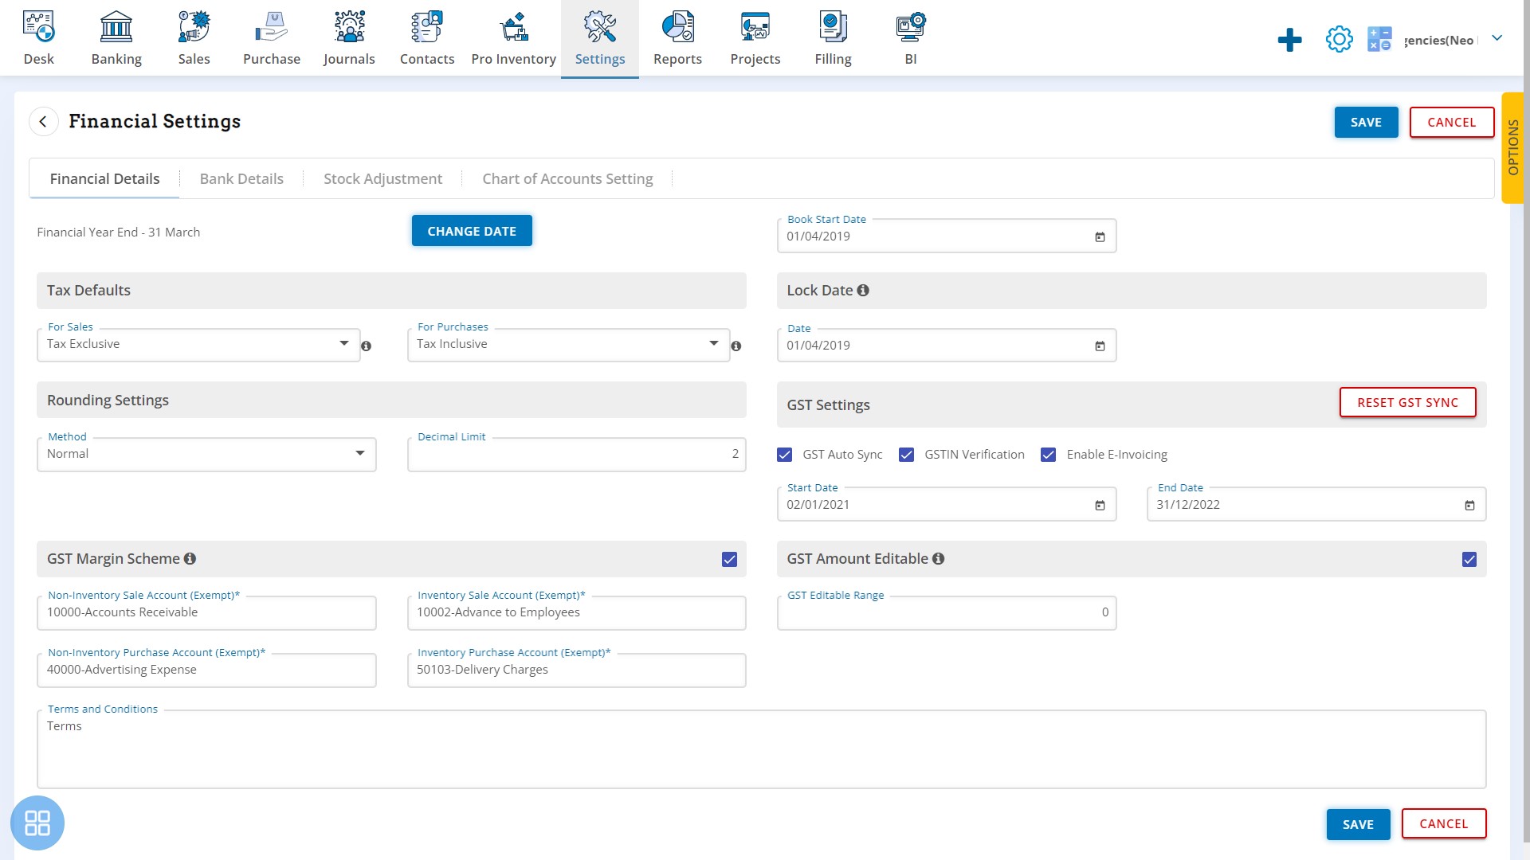Disable Enable E-Invoicing checkbox
The height and width of the screenshot is (860, 1530).
pos(1049,454)
